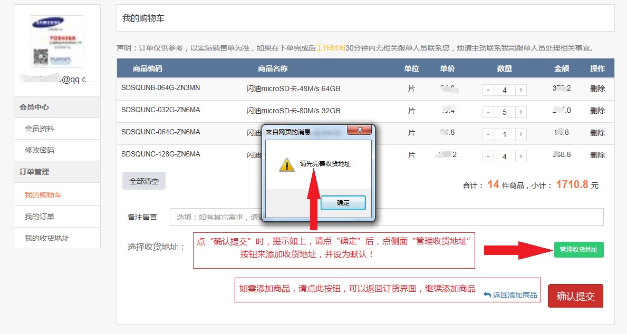The width and height of the screenshot is (627, 334).
Task: Click the 商品编码 column header
Action: coord(148,68)
